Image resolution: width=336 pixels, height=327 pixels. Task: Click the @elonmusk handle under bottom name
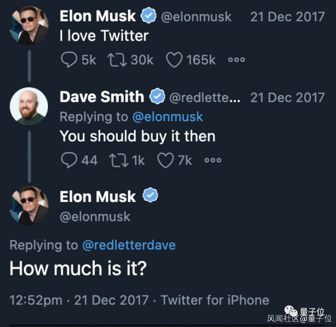[x=95, y=217]
